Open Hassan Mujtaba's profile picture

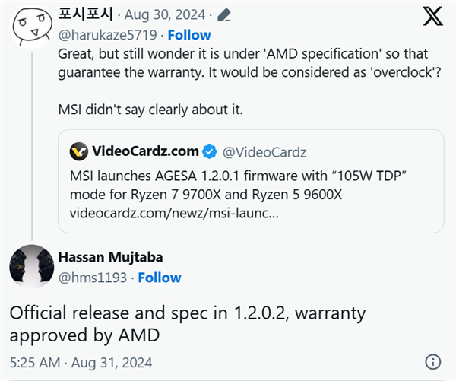pyautogui.click(x=29, y=267)
